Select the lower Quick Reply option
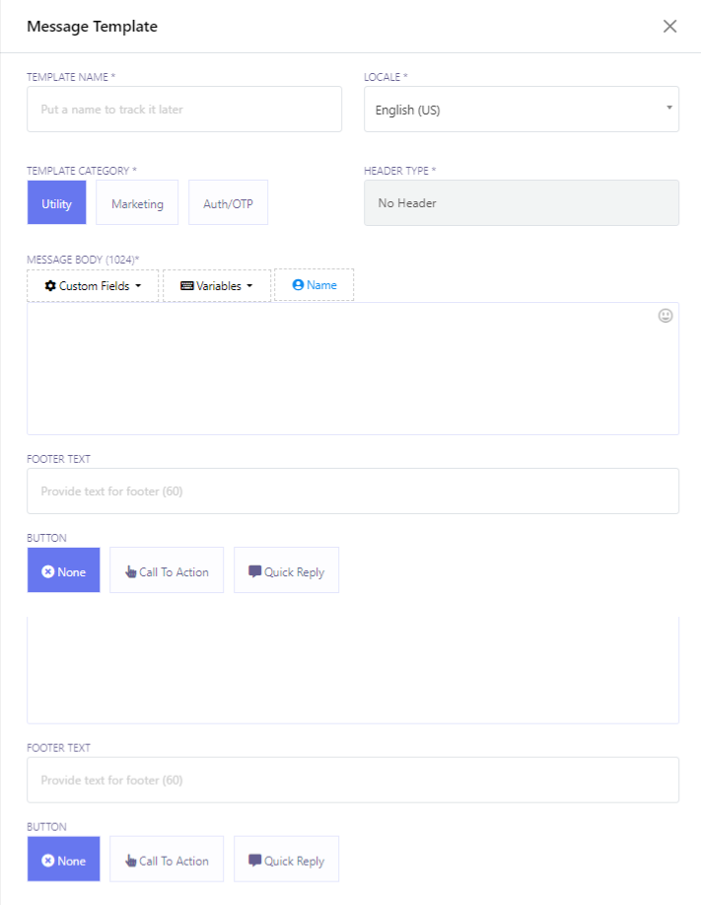The image size is (701, 905). click(286, 860)
